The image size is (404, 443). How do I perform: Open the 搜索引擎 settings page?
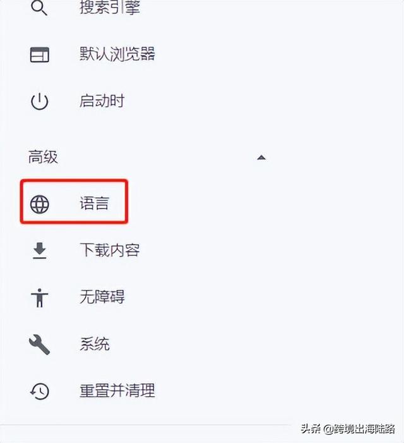tap(110, 7)
